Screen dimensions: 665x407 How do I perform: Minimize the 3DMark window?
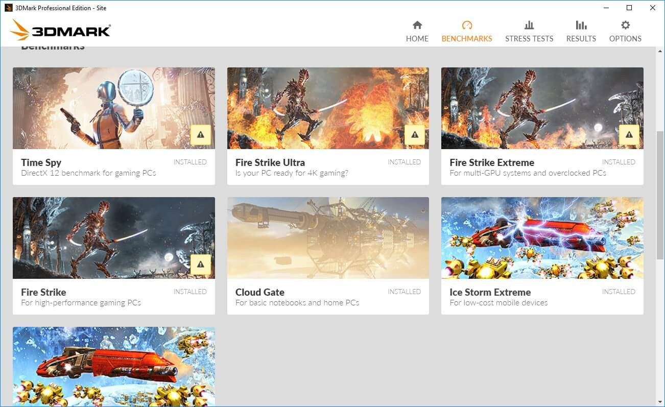coord(606,8)
